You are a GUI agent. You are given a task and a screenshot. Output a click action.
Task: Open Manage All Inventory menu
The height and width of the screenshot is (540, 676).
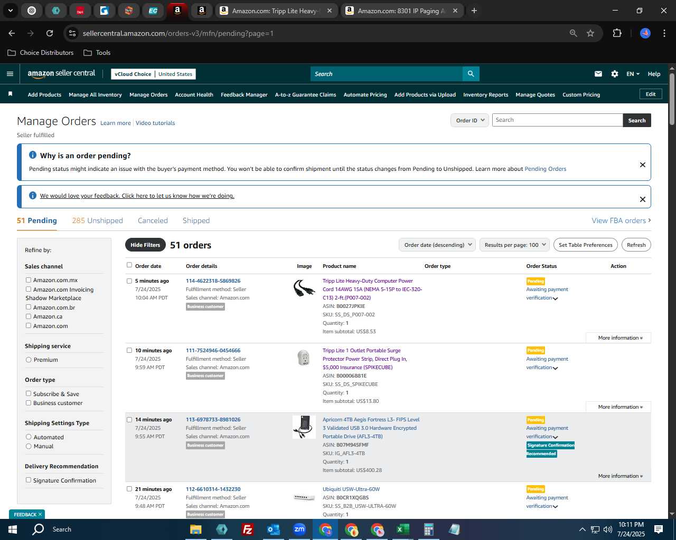click(x=95, y=95)
